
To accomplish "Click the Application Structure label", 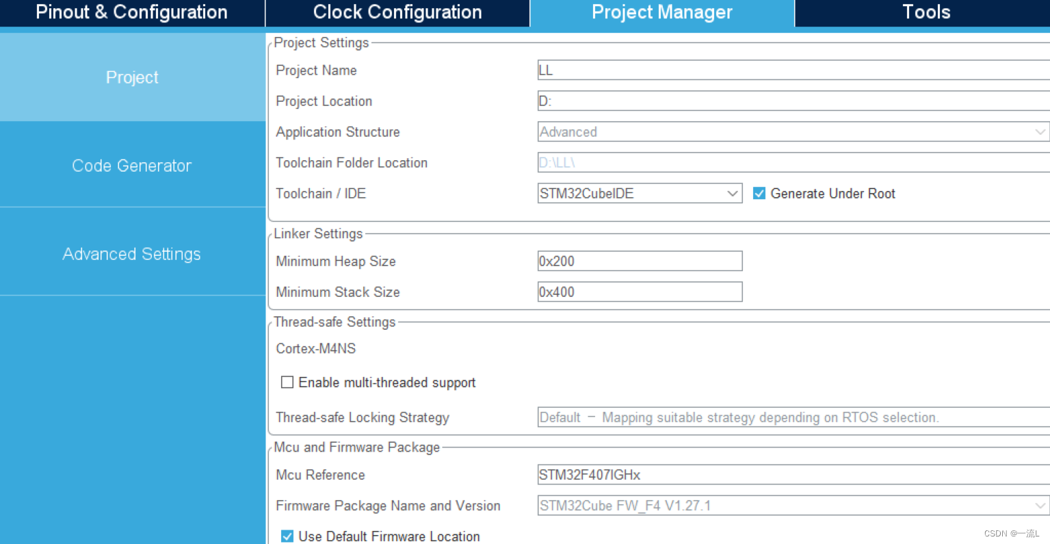I will coord(338,132).
